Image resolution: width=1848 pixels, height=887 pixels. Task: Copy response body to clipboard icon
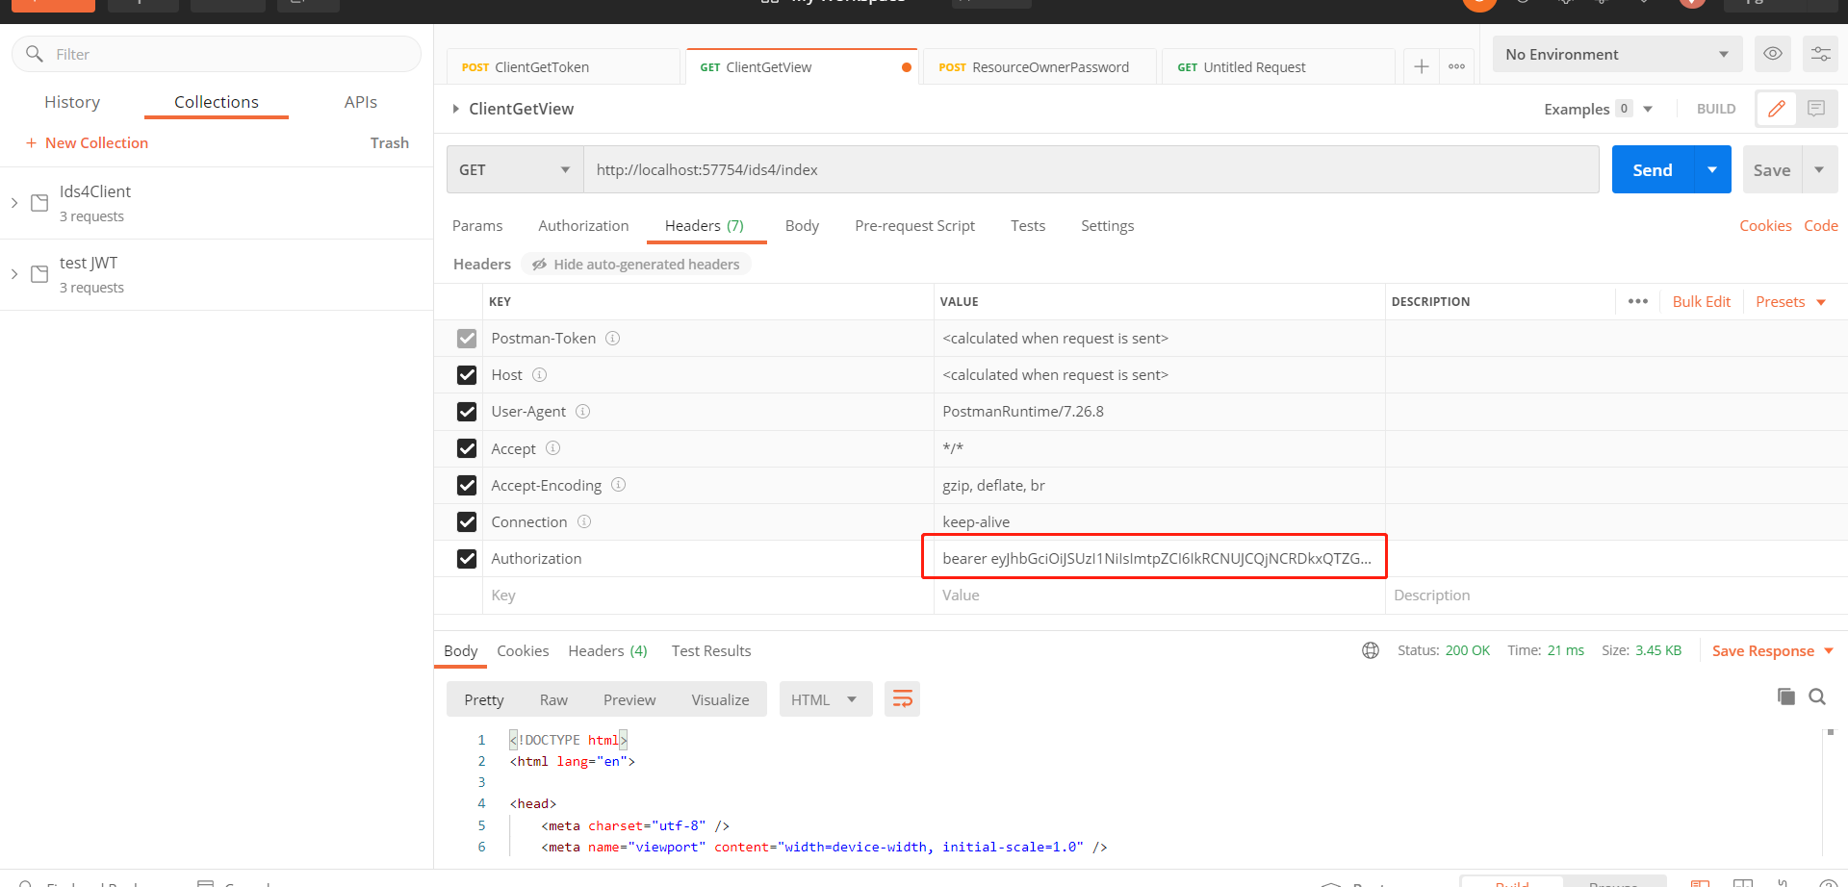point(1785,697)
